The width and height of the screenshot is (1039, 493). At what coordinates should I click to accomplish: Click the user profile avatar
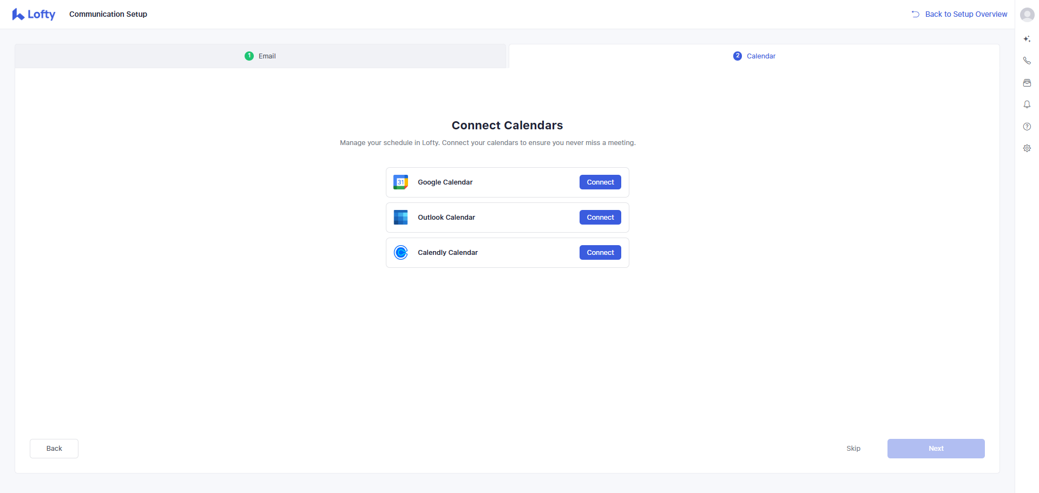(x=1027, y=15)
